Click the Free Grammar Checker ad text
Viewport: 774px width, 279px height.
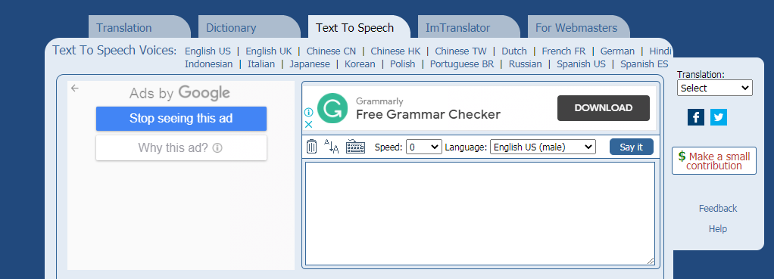tap(428, 115)
